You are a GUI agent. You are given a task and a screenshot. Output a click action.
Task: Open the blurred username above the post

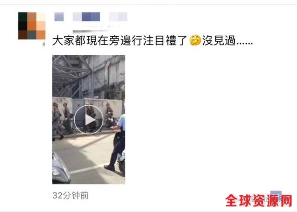coord(91,17)
